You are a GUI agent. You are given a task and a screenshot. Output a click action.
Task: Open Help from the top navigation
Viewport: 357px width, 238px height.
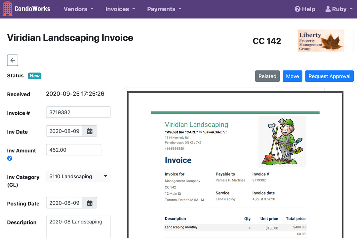[304, 9]
